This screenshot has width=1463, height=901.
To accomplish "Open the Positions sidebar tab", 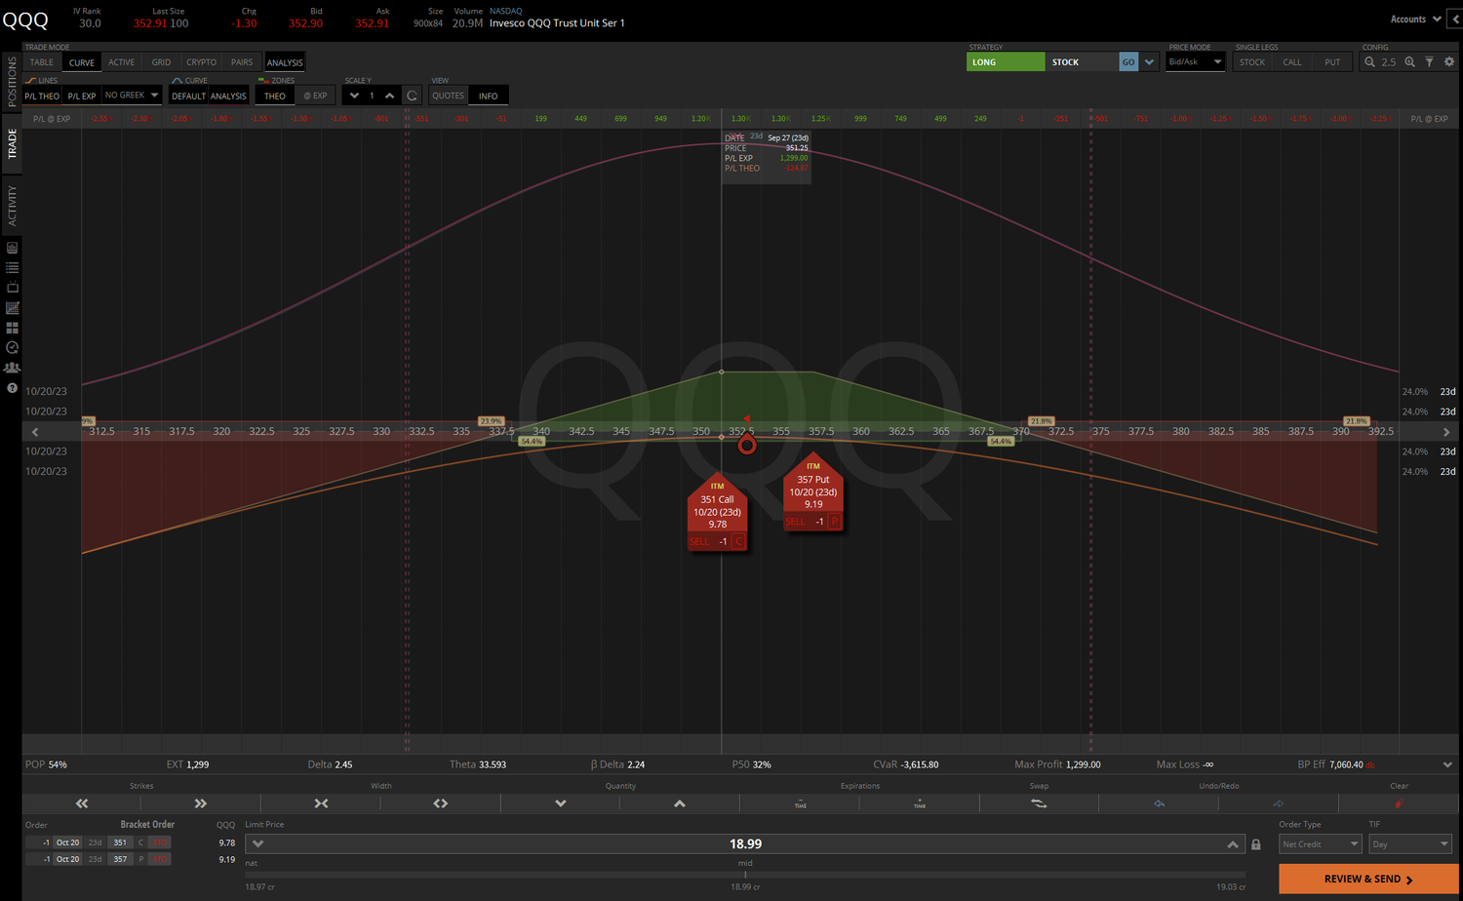I will 12,81.
